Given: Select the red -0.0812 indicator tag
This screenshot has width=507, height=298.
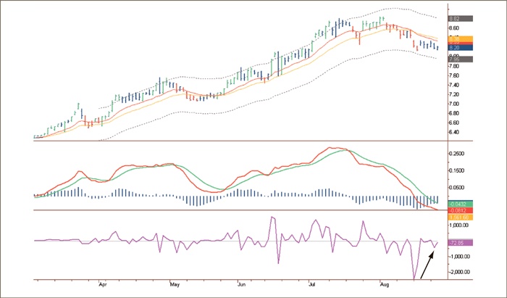Looking at the screenshot, I should pos(460,210).
